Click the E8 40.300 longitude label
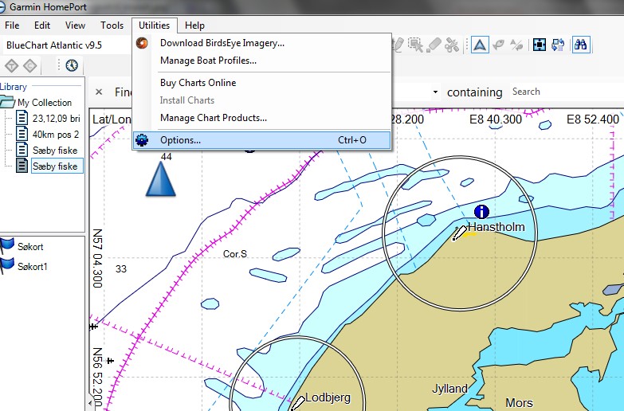The width and height of the screenshot is (624, 411). click(496, 119)
